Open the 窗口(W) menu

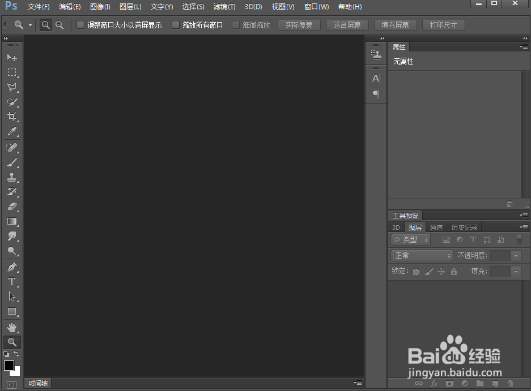(x=316, y=7)
